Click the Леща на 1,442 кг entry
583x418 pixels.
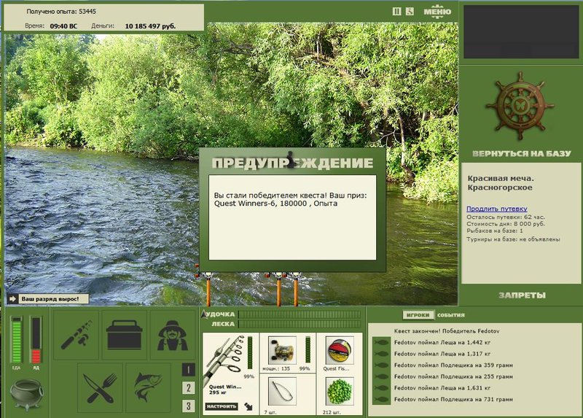(x=442, y=342)
